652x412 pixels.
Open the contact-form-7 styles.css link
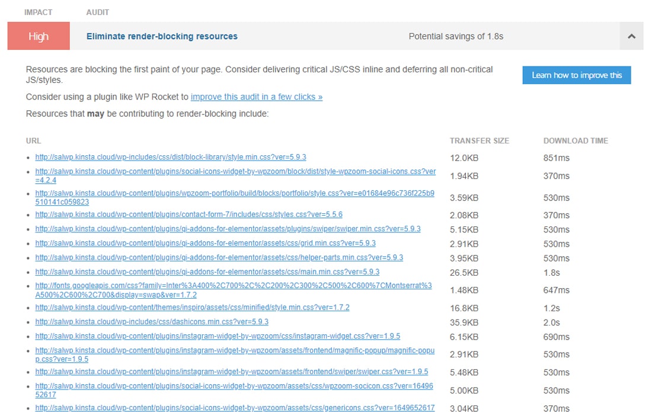click(188, 214)
